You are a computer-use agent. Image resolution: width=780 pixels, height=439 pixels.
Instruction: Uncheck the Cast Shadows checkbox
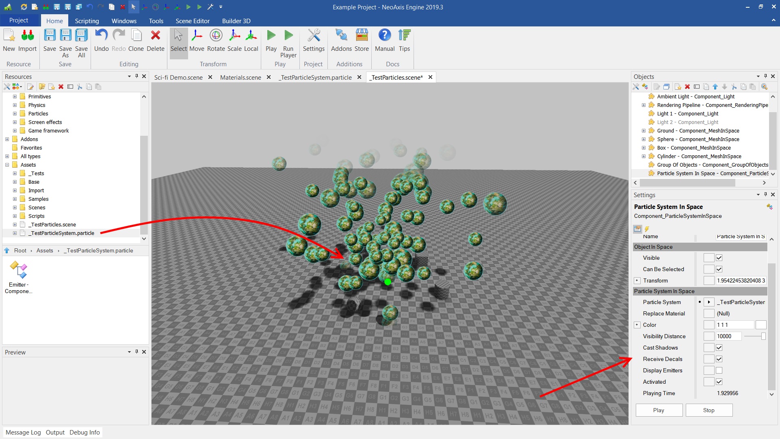[x=719, y=348]
